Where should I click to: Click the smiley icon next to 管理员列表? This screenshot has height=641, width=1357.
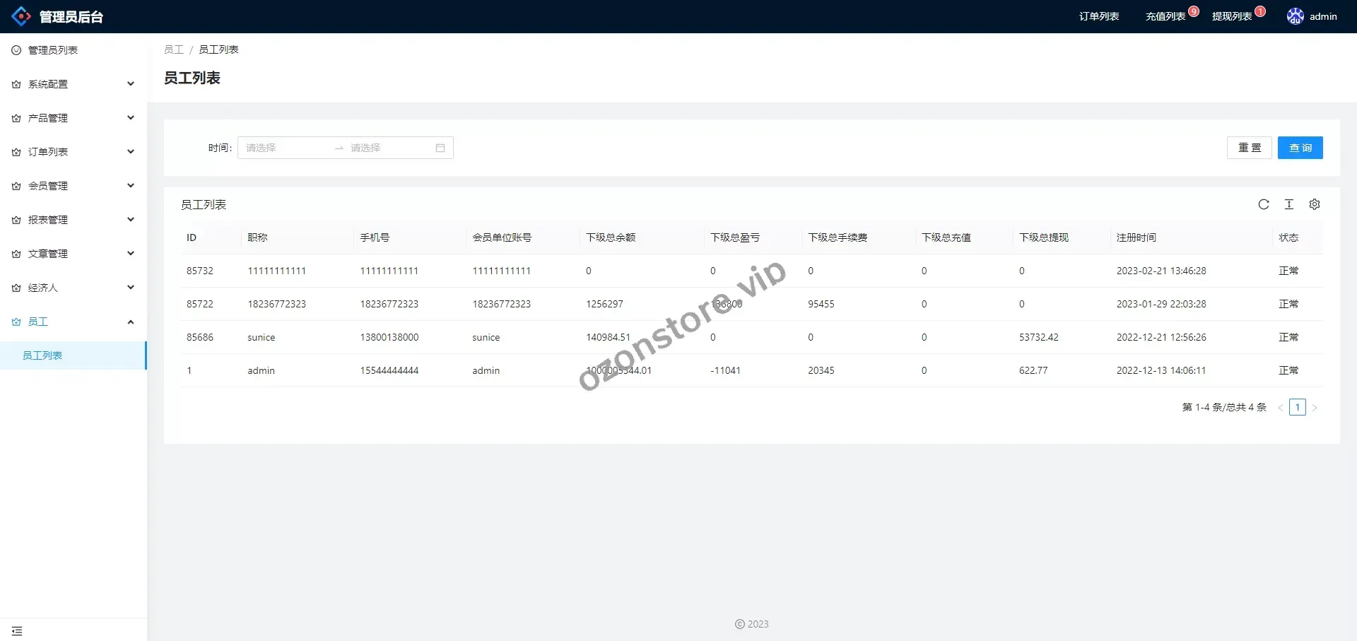(16, 50)
